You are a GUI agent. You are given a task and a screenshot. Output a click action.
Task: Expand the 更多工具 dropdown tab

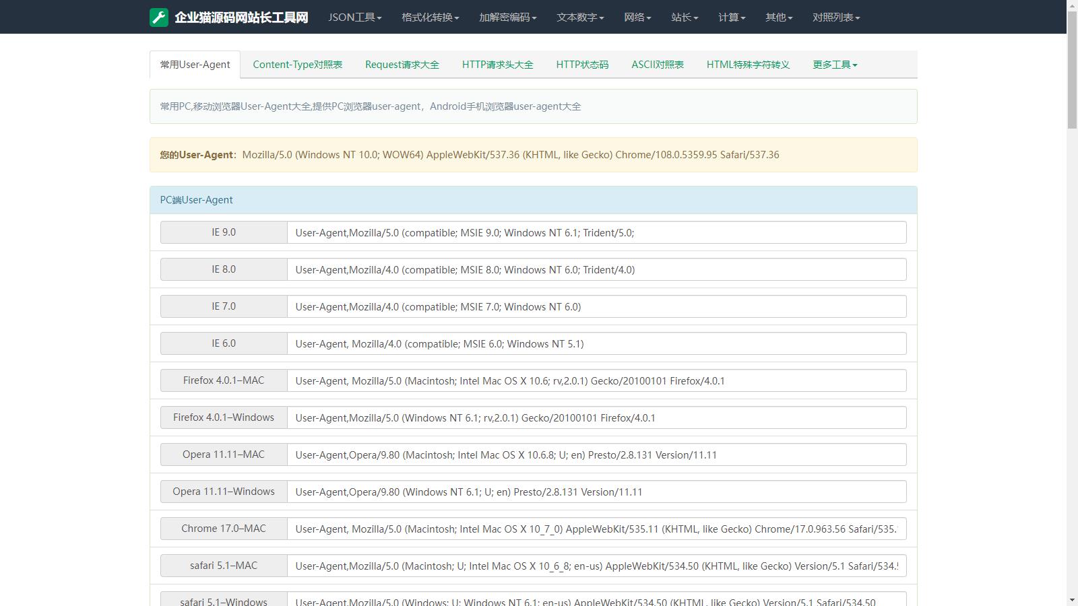[834, 65]
